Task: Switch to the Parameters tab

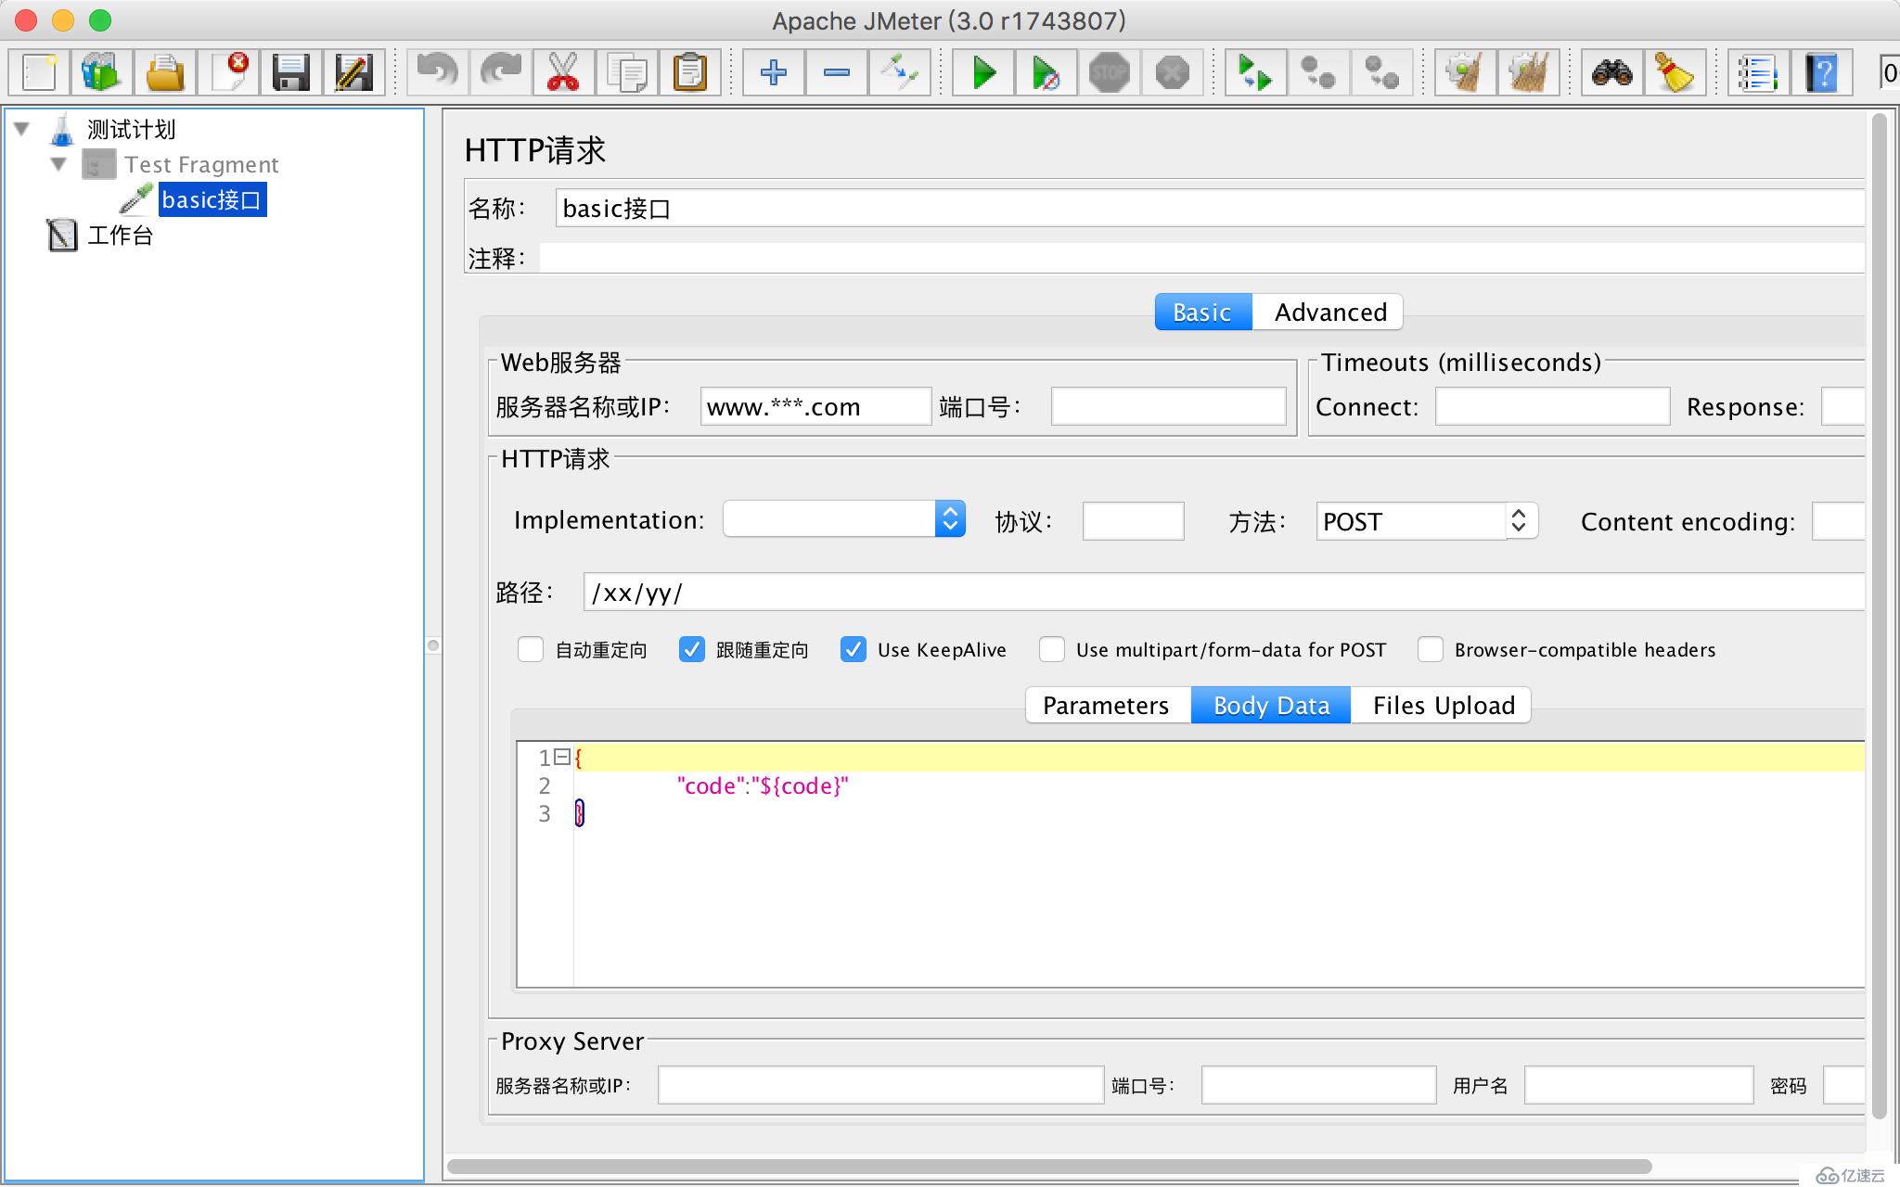Action: tap(1107, 706)
